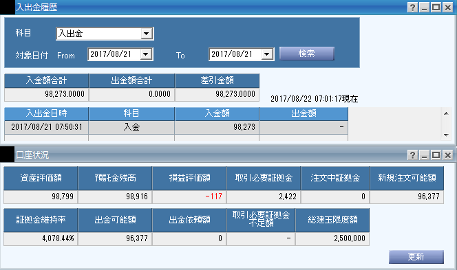Close the 入出金履歴 window

coord(447,8)
